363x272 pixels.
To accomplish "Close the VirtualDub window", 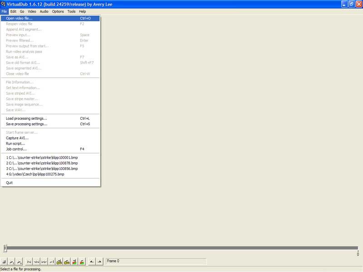I will tap(359, 4).
